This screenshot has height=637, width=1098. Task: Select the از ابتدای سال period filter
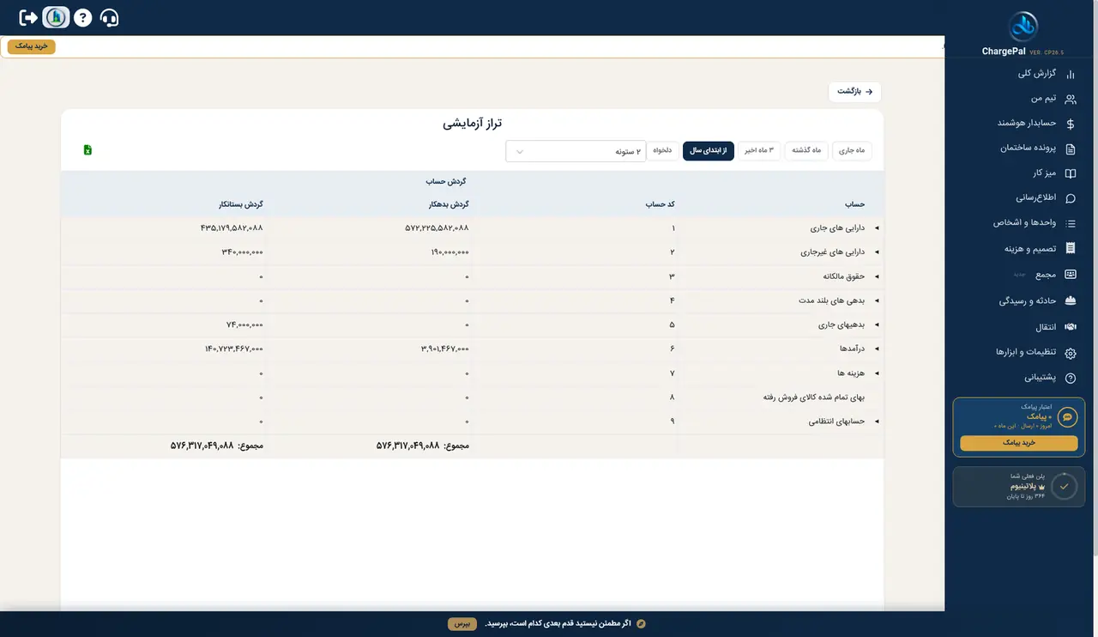pos(709,150)
